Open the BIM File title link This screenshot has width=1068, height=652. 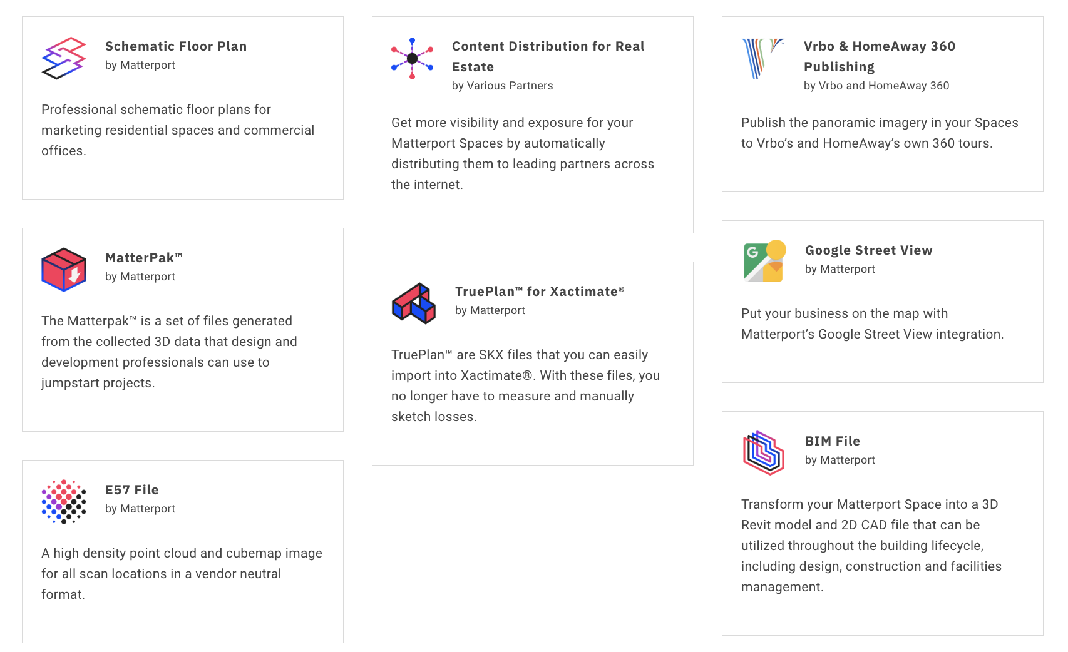[x=833, y=441]
